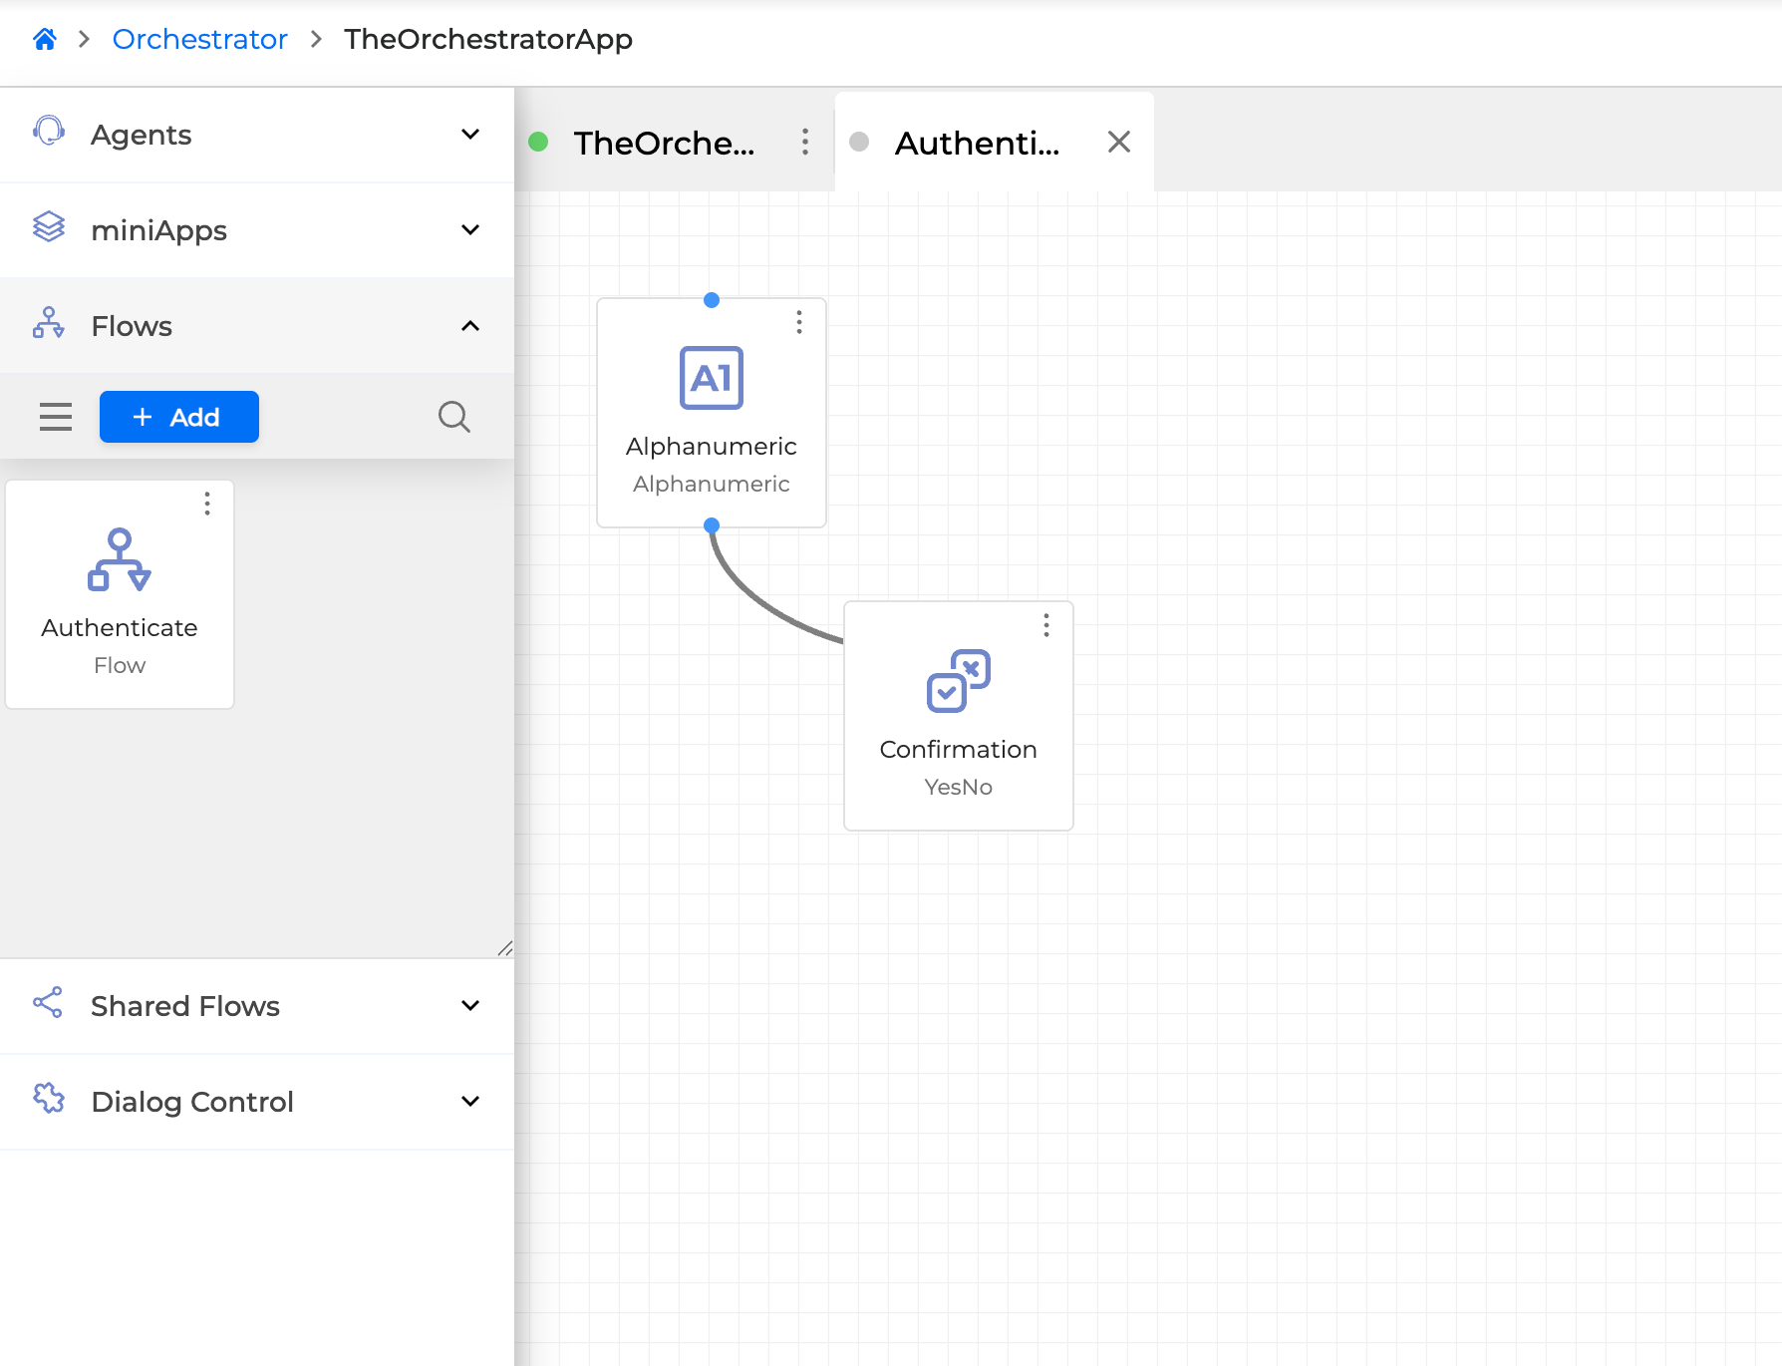Collapse the Flows section chevron
The image size is (1782, 1366).
pyautogui.click(x=469, y=325)
